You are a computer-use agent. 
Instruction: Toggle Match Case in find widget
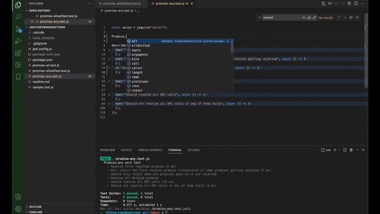[x=303, y=17]
